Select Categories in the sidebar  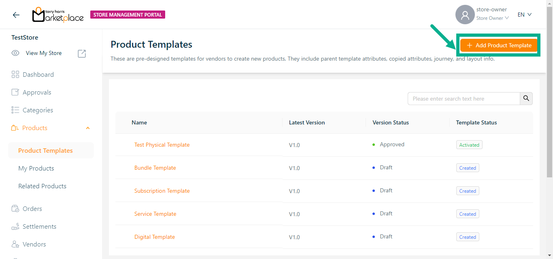pos(38,110)
